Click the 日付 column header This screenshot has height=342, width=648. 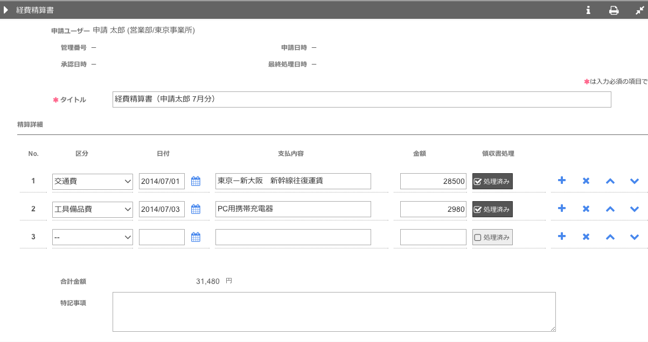tap(163, 154)
